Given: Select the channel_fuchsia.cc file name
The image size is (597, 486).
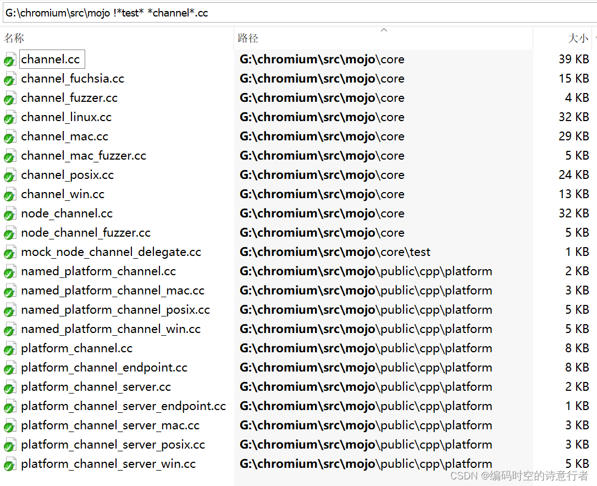Looking at the screenshot, I should click(73, 79).
